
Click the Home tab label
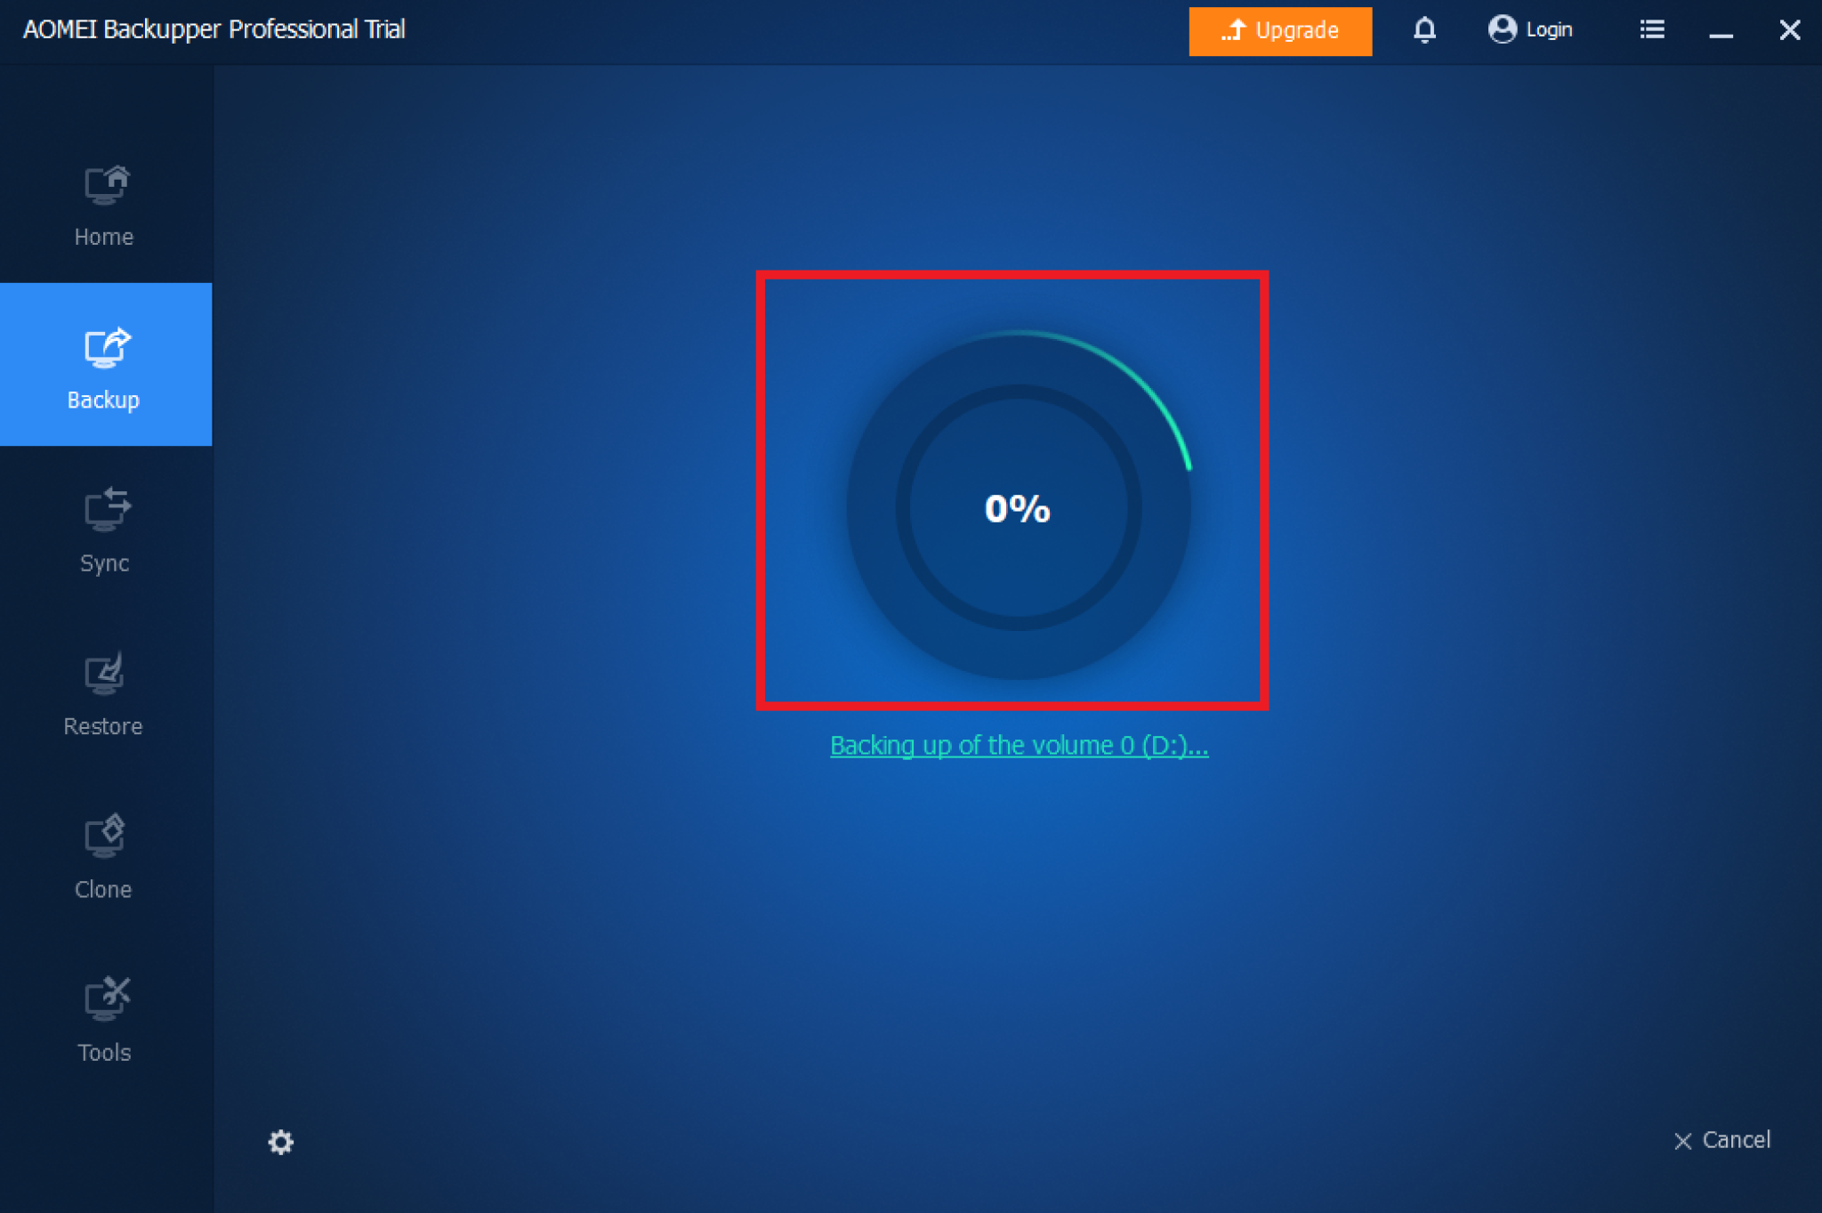104,238
